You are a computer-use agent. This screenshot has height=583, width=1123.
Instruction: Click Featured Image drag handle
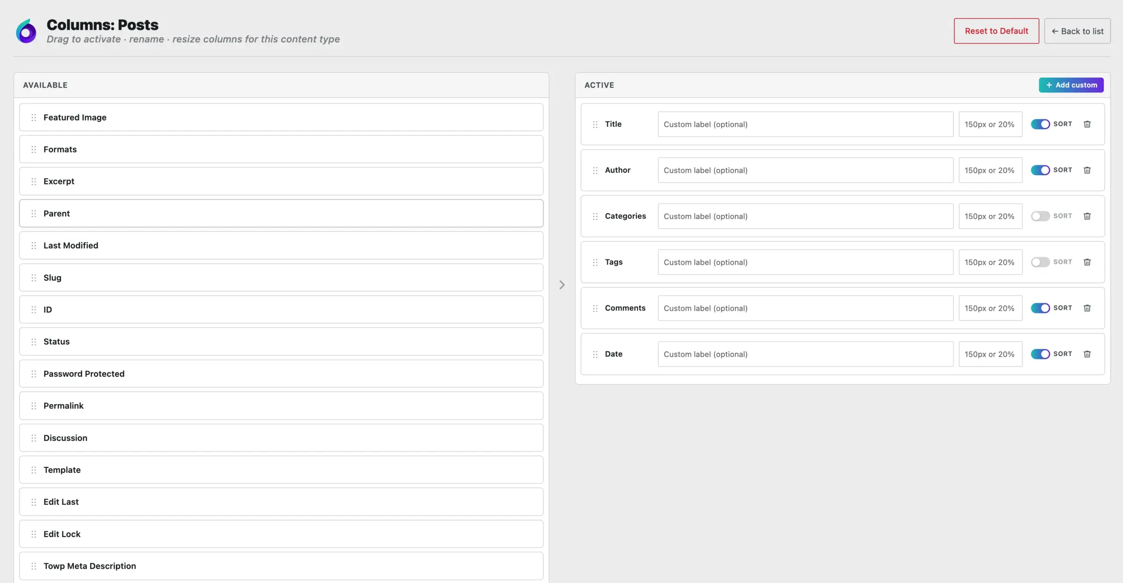[x=34, y=117]
